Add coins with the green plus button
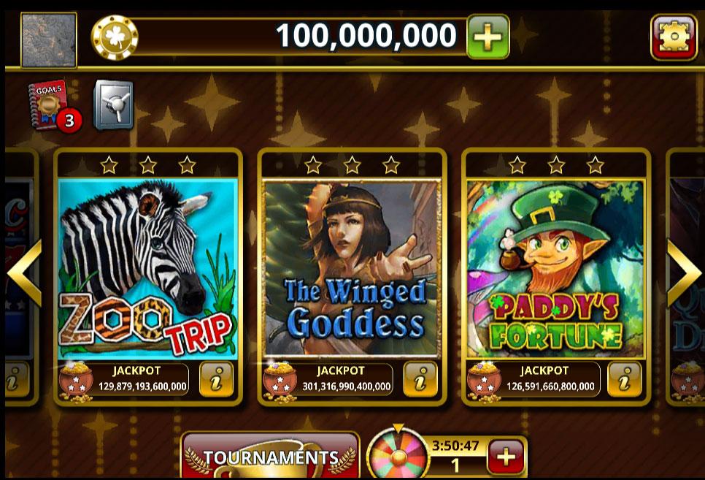The width and height of the screenshot is (705, 480). [x=488, y=37]
